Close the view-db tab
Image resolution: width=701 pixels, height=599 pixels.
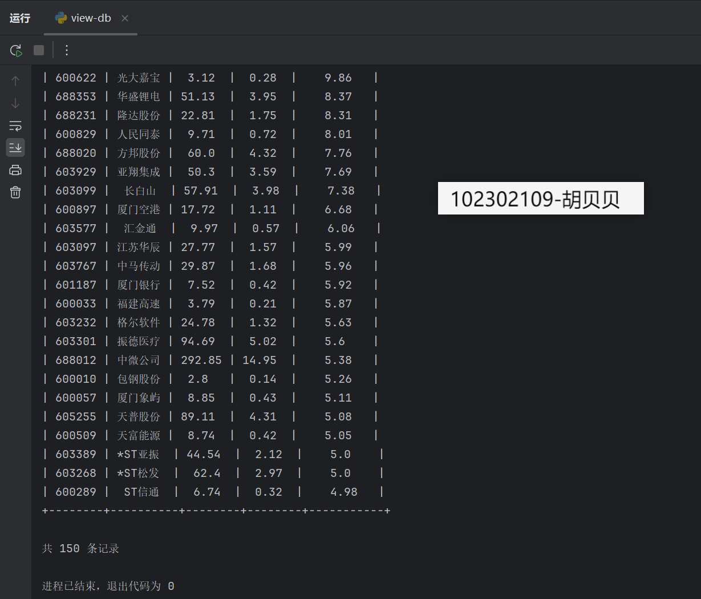click(x=125, y=18)
